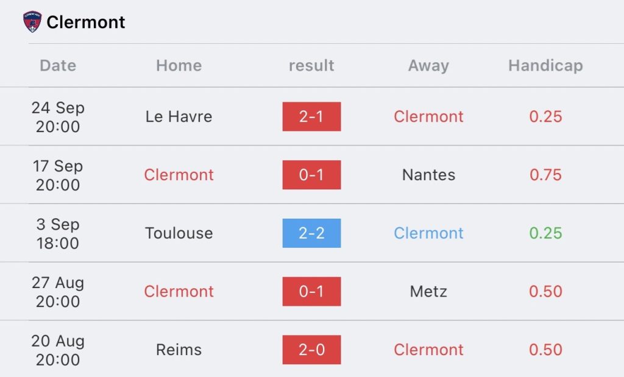Click the blue 2-2 draw score badge

pyautogui.click(x=311, y=233)
